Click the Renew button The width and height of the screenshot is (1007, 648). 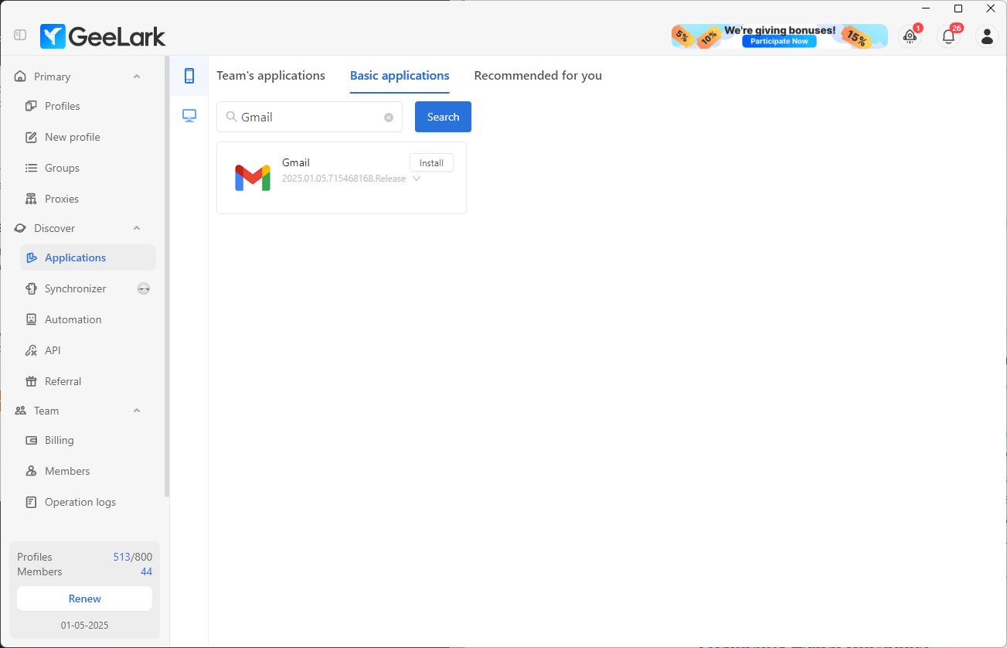tap(85, 599)
